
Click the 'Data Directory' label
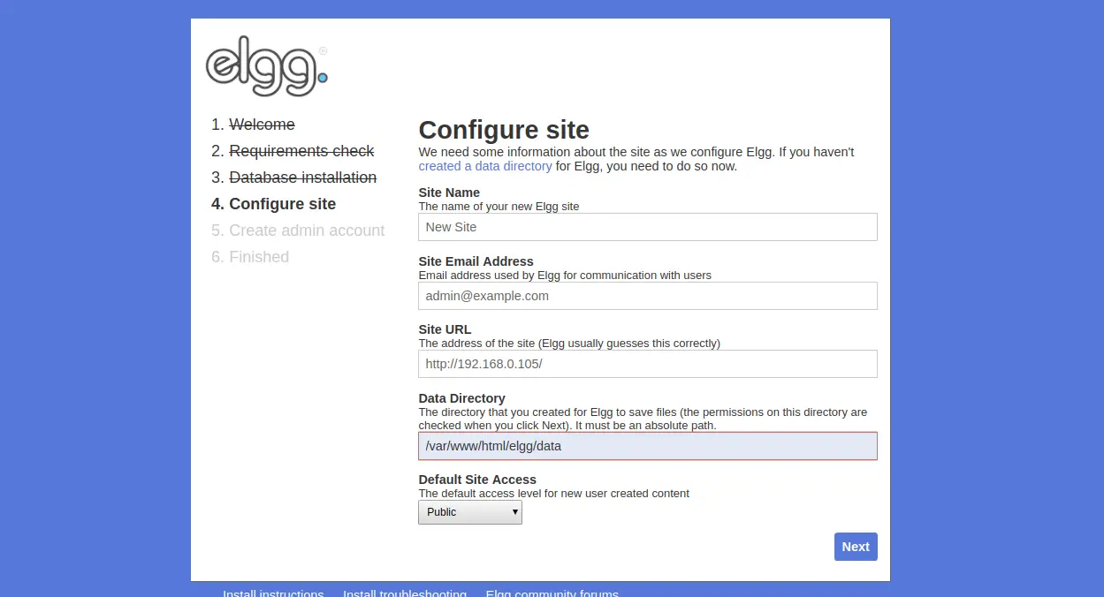[x=461, y=398]
